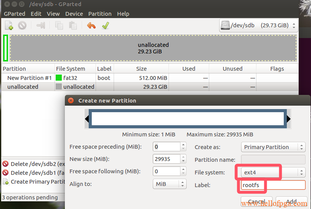Open the View menu
Screen dimensions: 311x209
click(x=53, y=14)
